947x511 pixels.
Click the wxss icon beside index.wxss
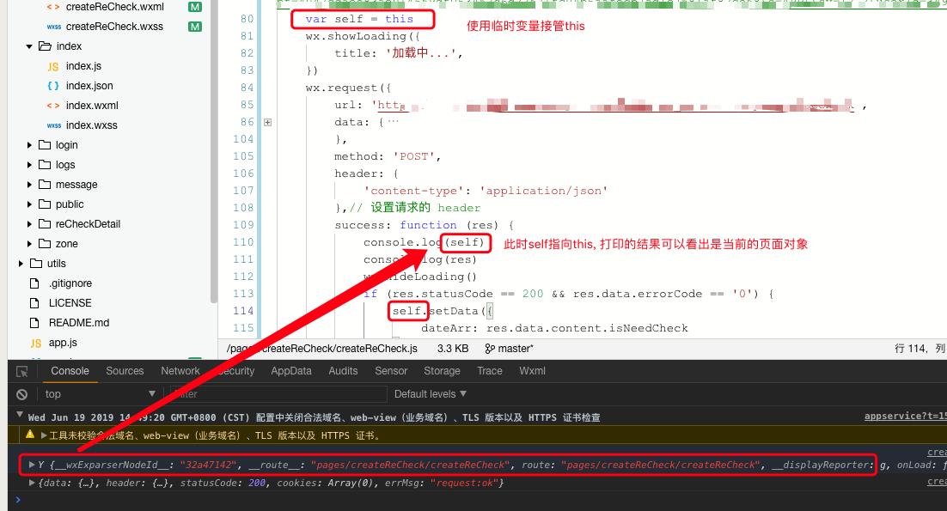[x=54, y=125]
